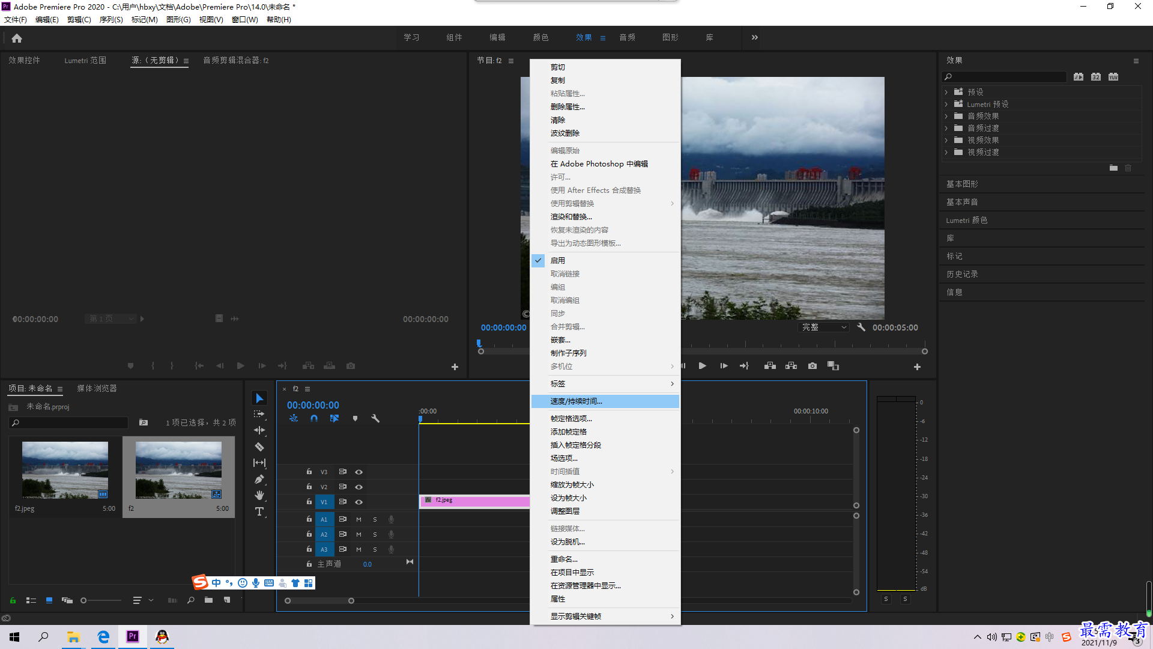The image size is (1153, 649).
Task: Expand the 视频效果 folder
Action: [946, 140]
